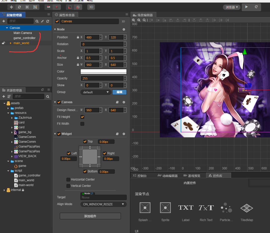
Task: Expand the main_world node
Action: (10, 43)
